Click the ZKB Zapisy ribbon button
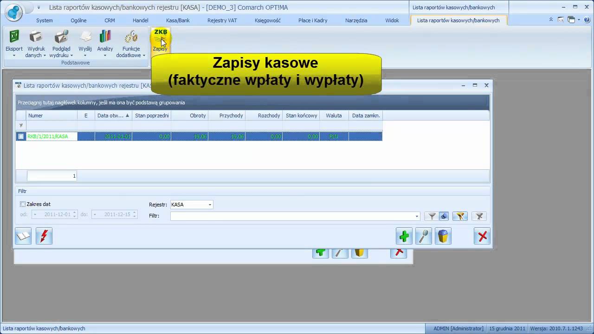This screenshot has height=334, width=594. 160,40
